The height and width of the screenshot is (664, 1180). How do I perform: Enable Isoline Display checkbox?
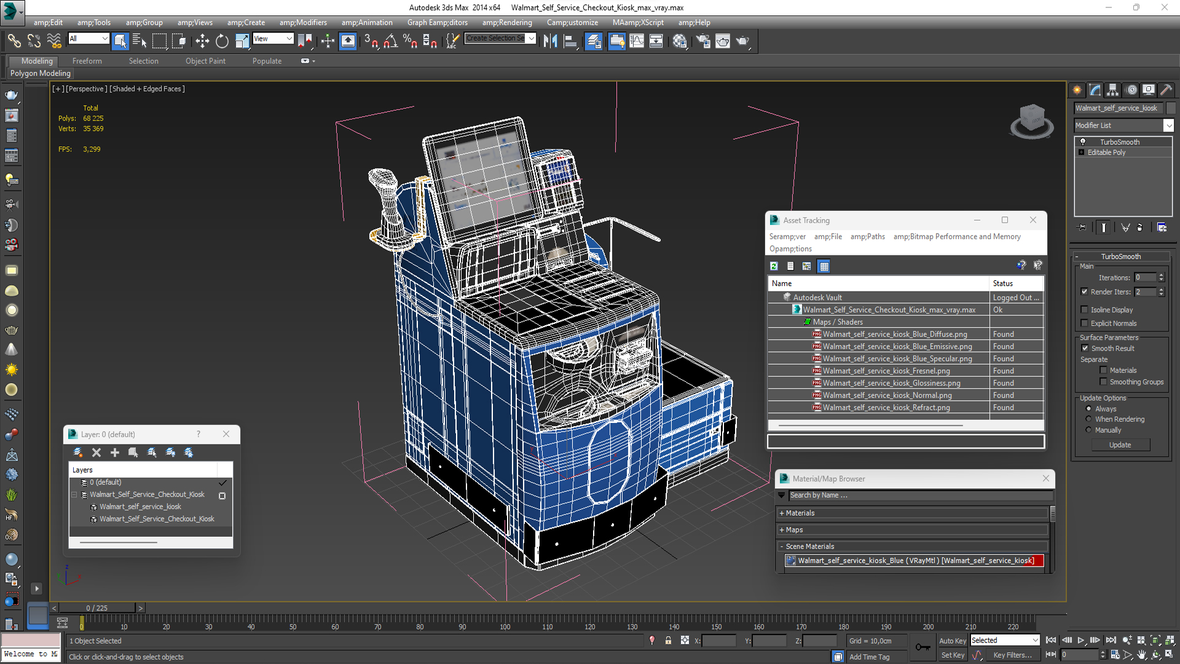1084,310
